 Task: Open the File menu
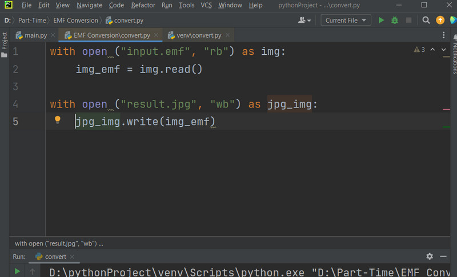tap(26, 5)
